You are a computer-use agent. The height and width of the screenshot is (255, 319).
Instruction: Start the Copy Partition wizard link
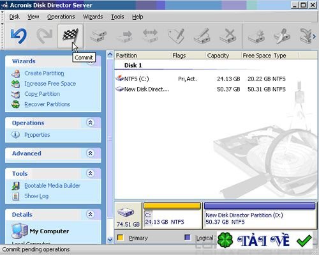click(42, 94)
